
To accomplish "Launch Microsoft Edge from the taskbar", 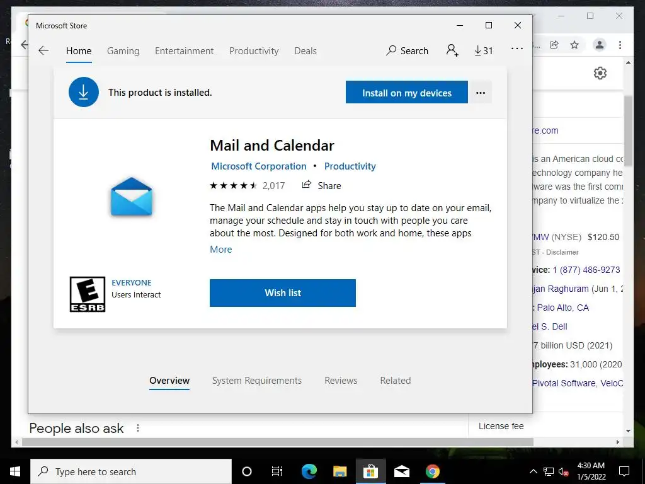I will tap(309, 471).
